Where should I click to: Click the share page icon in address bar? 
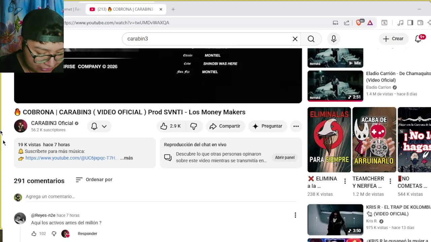tap(346, 23)
